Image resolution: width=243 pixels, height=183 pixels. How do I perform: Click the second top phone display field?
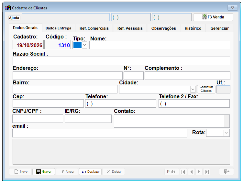[x=171, y=17]
